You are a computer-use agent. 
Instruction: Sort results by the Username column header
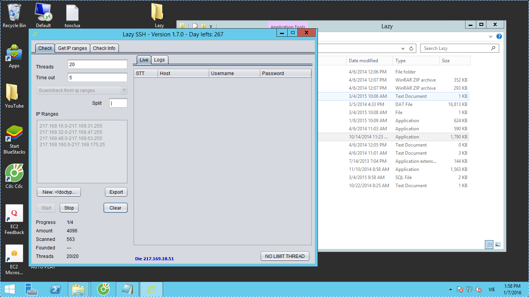[x=235, y=73]
